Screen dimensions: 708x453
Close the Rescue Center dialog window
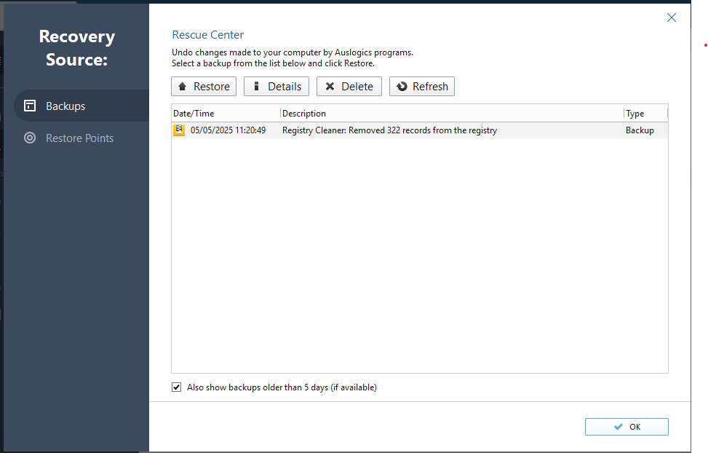tap(672, 17)
